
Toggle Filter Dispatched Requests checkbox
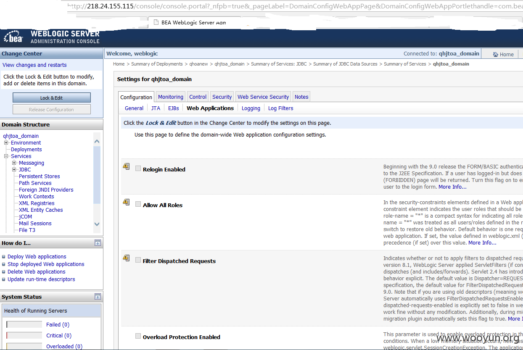pos(138,260)
